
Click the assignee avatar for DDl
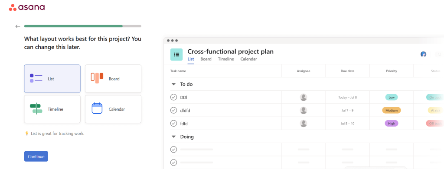[x=304, y=97]
